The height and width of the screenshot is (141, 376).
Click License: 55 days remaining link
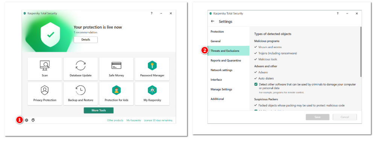[158, 120]
